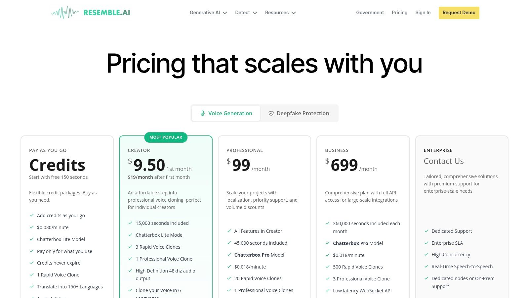Image resolution: width=529 pixels, height=298 pixels.
Task: Click the Sign In link
Action: click(x=423, y=13)
